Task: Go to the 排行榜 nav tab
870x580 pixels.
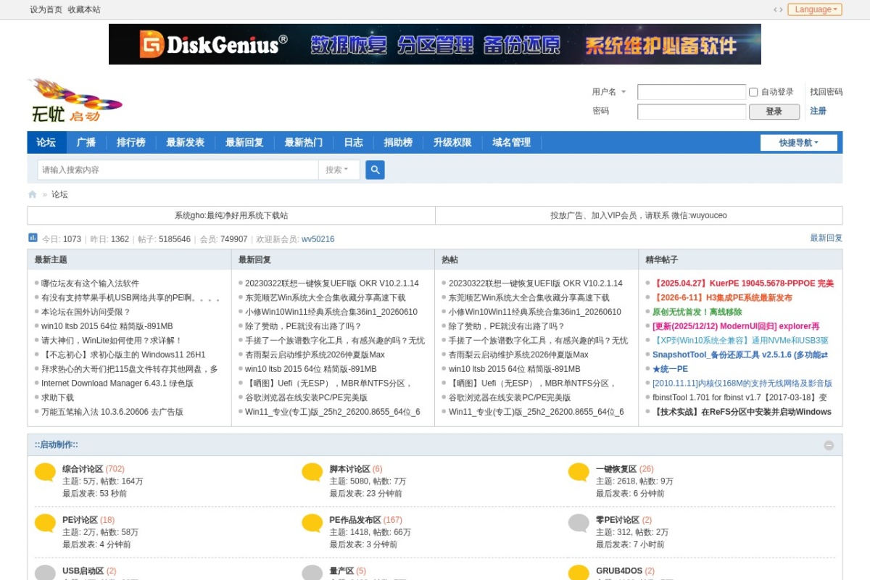Action: point(131,143)
